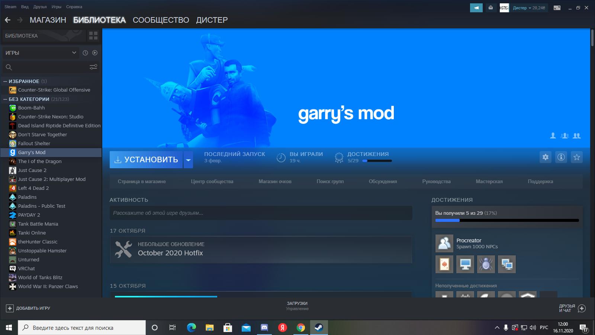Click the main page vertical scrollbar
The image size is (595, 335).
click(592, 38)
